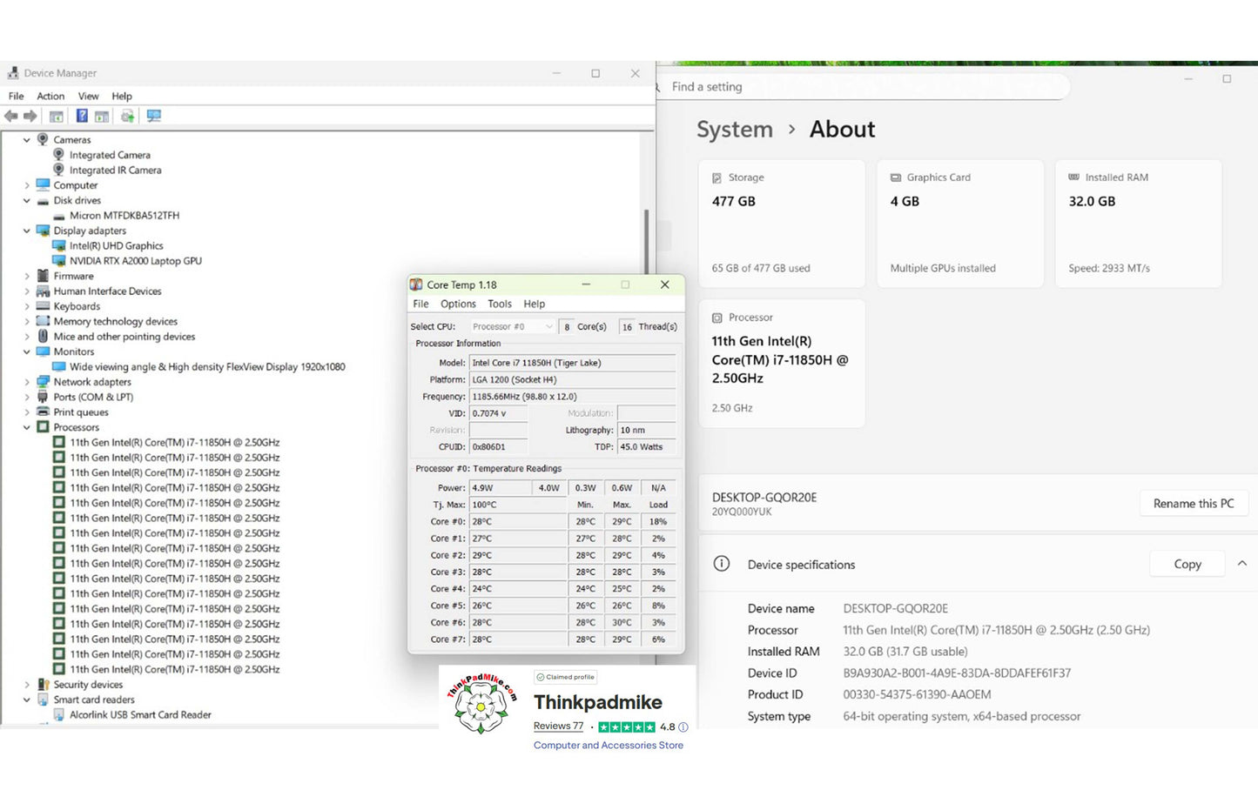Select the Integrated IR Camera device
This screenshot has width=1258, height=790.
coord(115,171)
